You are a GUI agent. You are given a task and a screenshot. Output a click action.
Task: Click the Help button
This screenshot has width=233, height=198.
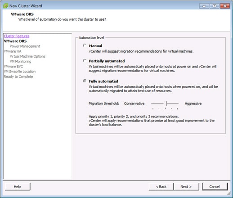click(x=18, y=187)
